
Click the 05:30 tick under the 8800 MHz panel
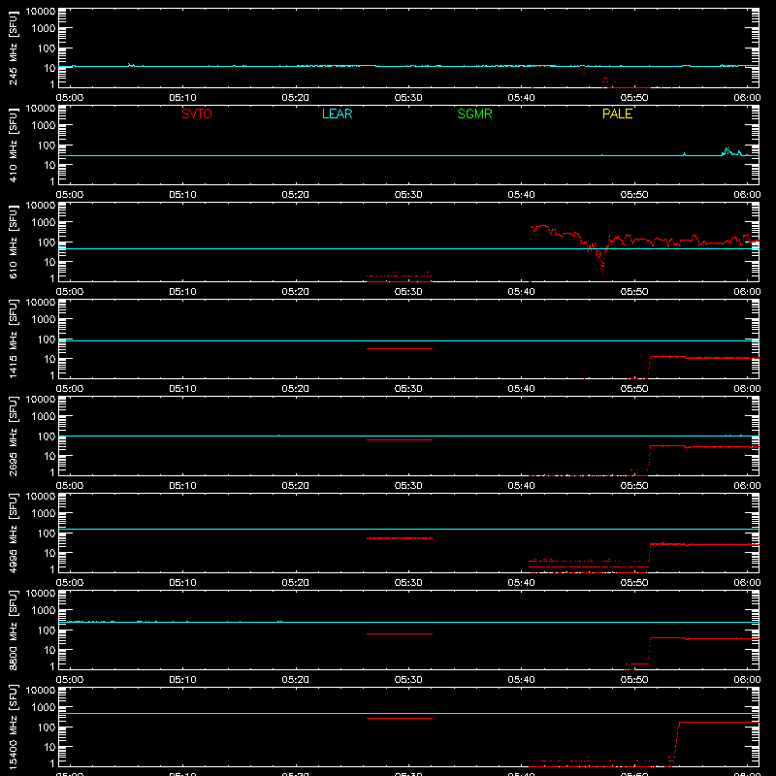coord(408,680)
